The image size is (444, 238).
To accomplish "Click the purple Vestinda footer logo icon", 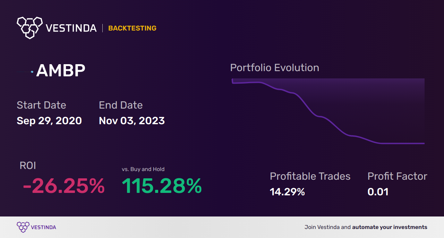I will click(23, 227).
